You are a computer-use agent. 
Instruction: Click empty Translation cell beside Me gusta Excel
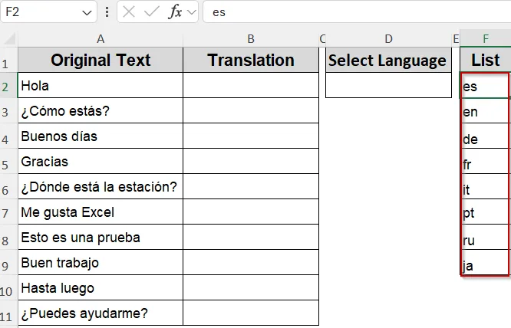pyautogui.click(x=251, y=212)
